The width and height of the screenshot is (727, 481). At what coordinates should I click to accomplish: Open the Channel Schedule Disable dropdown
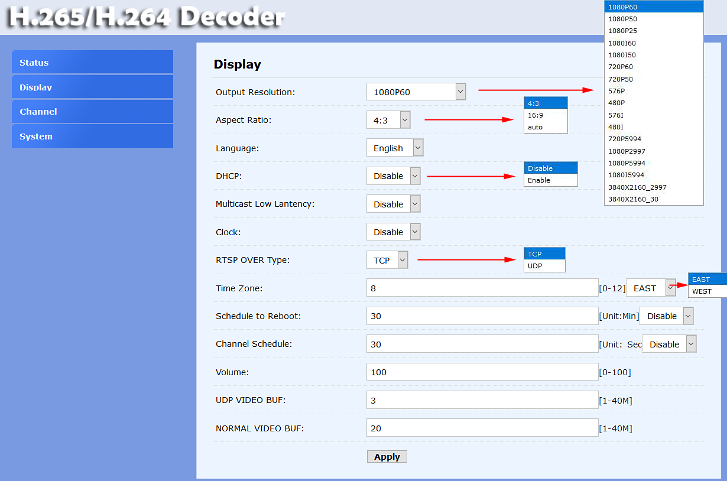(669, 344)
